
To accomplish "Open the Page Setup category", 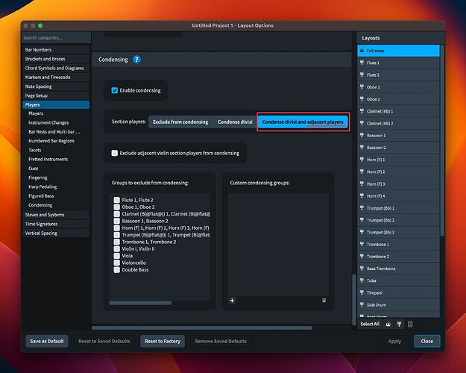I will 56,95.
